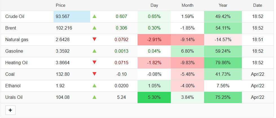
Task: Click the red down arrow for Natural gas
Action: 94,39
